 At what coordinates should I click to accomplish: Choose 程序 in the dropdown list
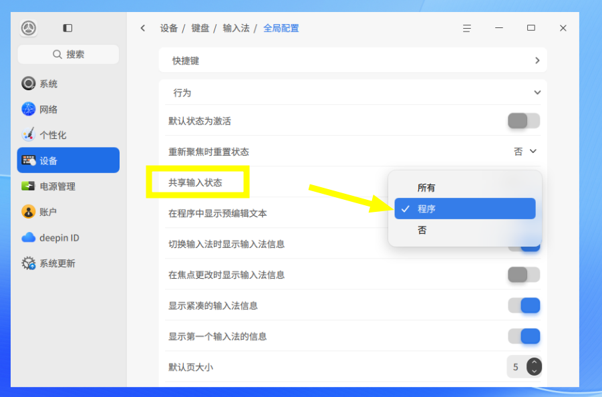[x=465, y=209]
